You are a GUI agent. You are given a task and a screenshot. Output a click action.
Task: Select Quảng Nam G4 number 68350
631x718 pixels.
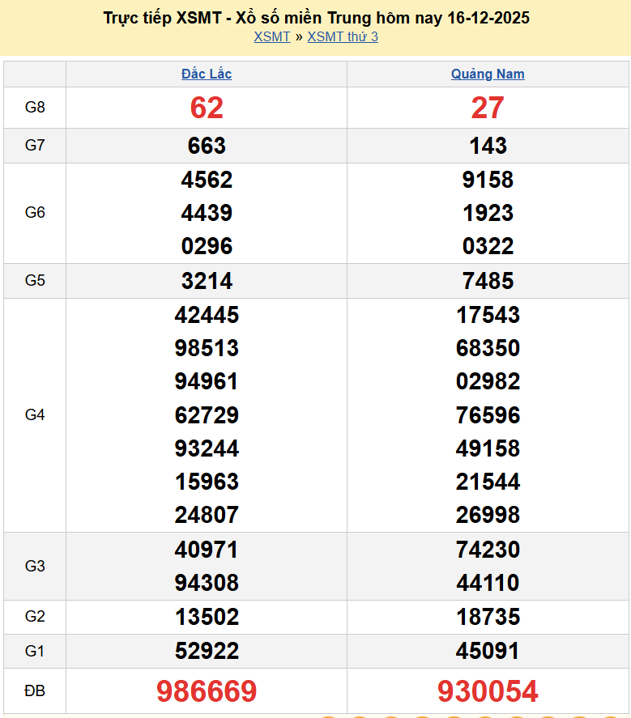488,348
